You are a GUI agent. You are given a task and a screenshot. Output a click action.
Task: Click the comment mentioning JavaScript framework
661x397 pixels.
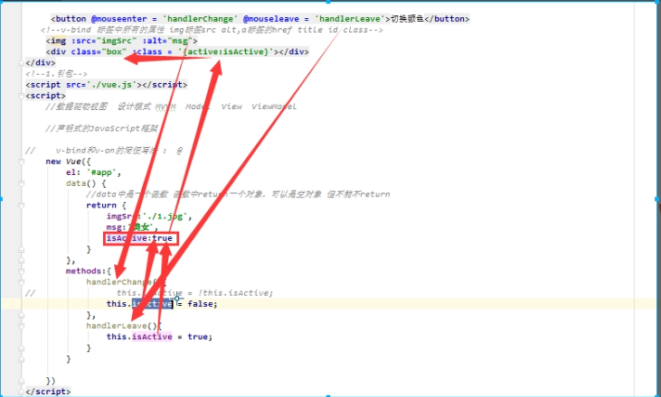point(101,128)
